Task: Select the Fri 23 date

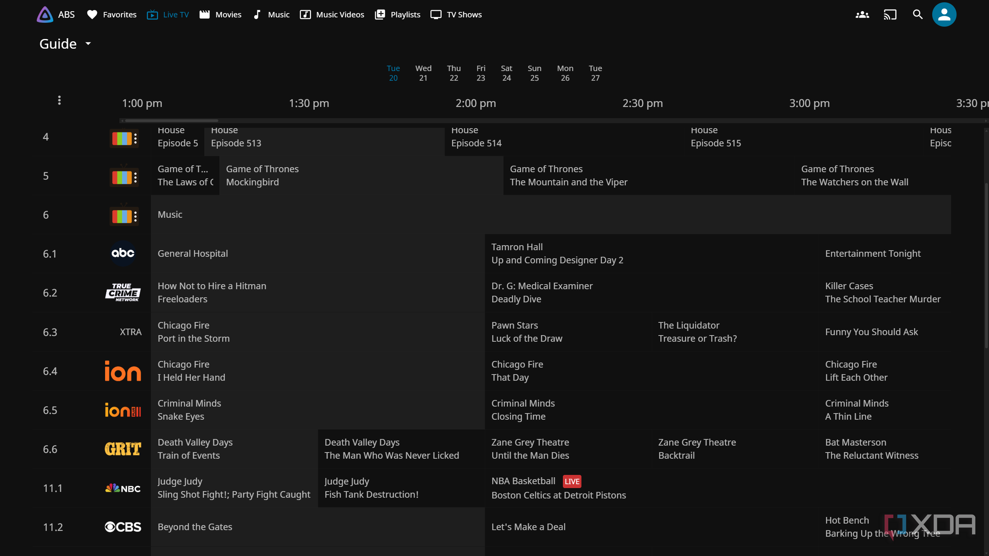Action: 481,73
